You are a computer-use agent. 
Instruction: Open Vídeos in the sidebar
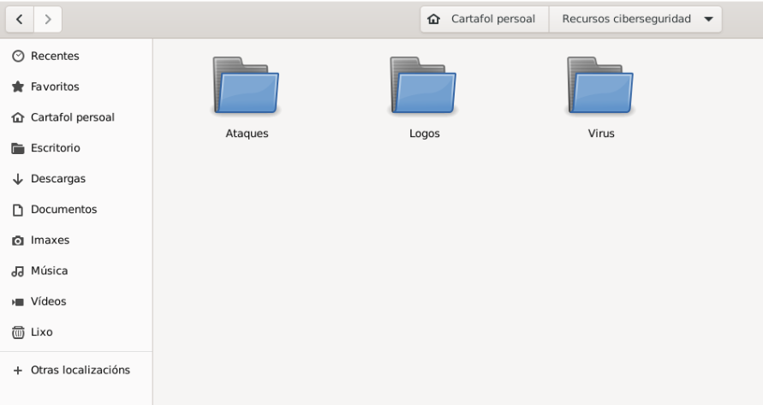coord(48,301)
